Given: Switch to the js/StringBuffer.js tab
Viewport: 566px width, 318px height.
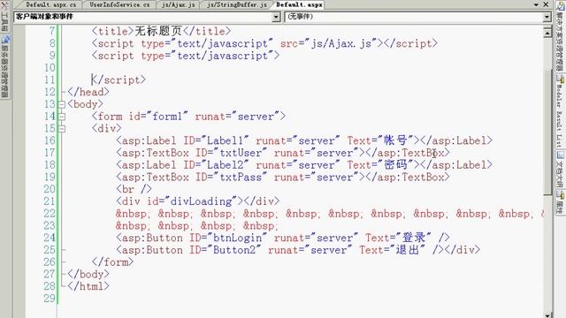Looking at the screenshot, I should click(x=237, y=4).
